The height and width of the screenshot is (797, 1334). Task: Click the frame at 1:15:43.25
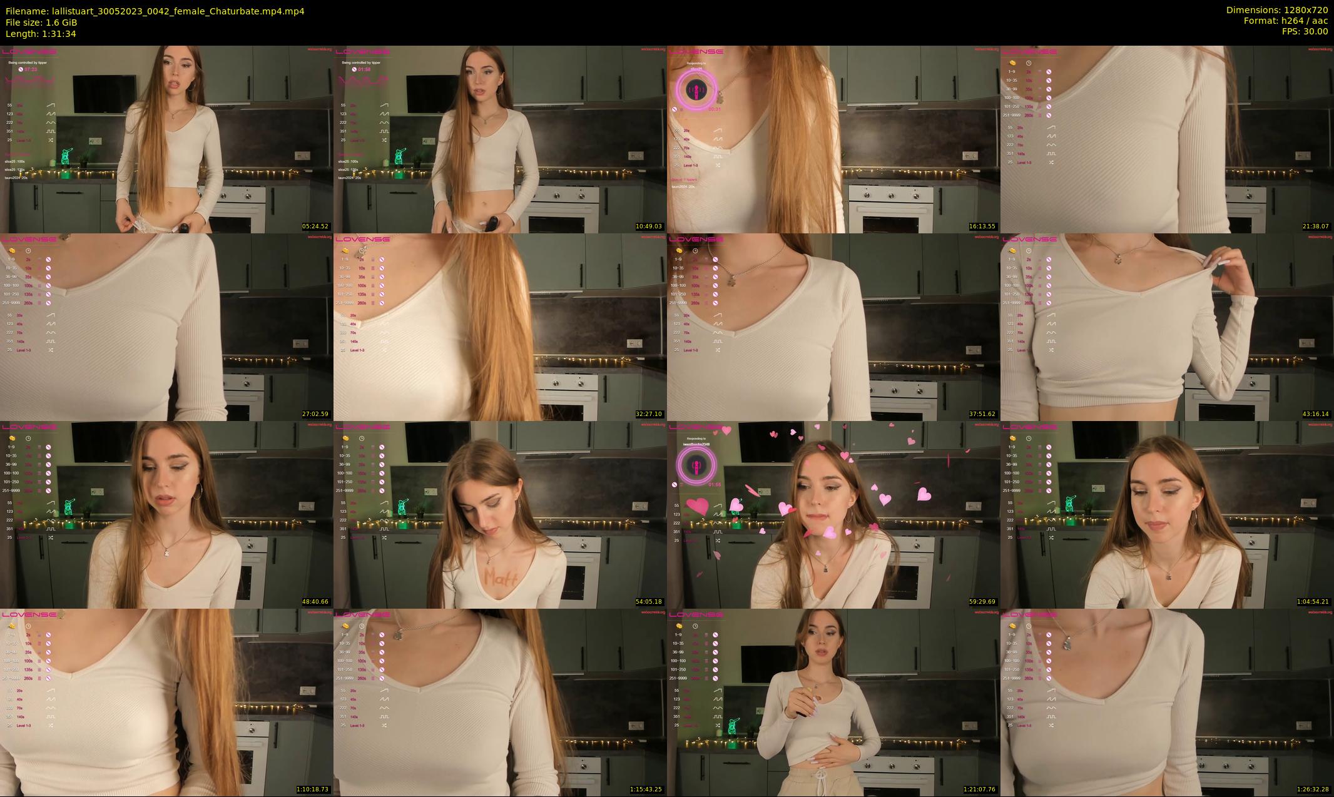click(500, 702)
